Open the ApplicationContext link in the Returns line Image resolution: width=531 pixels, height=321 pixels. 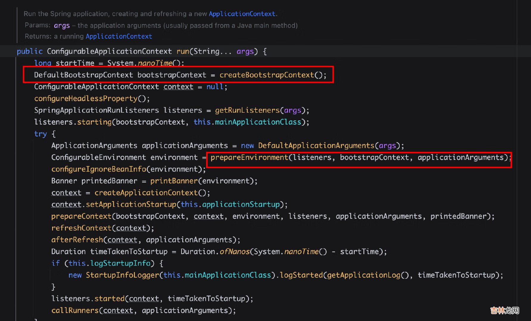click(x=119, y=36)
